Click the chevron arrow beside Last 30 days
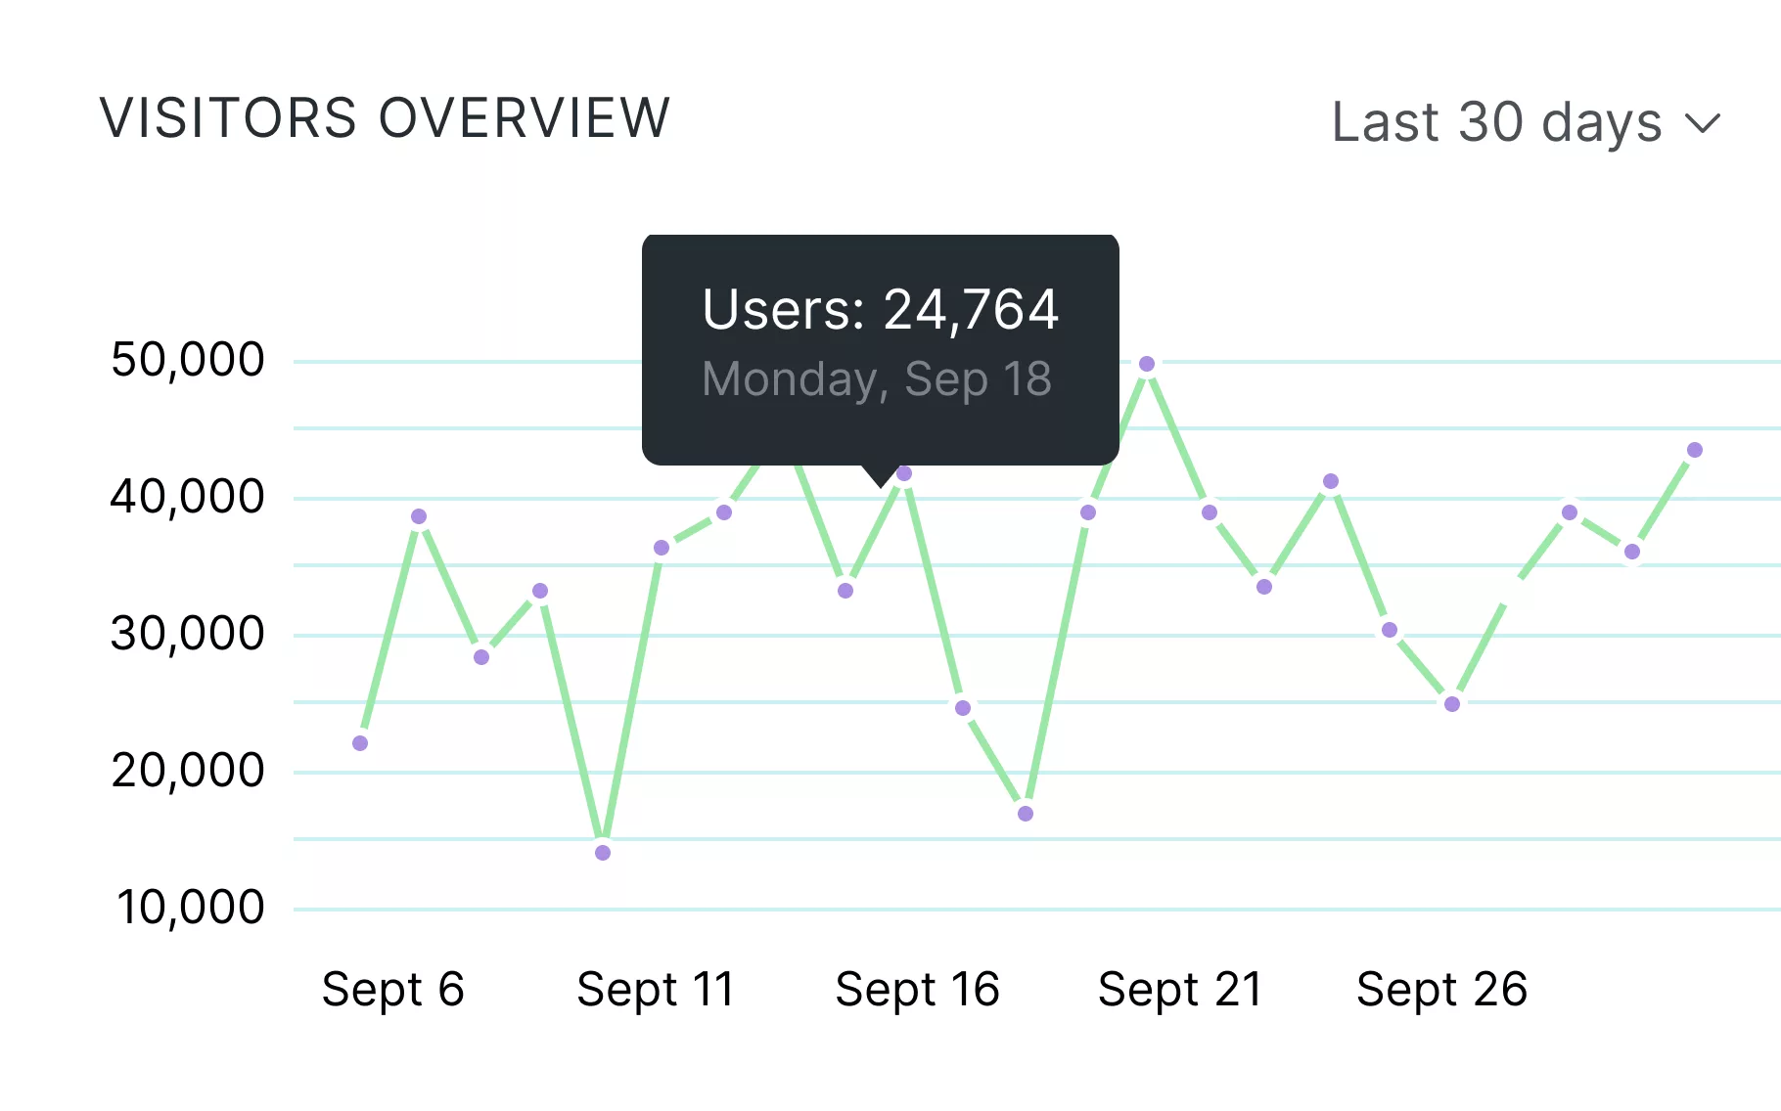Viewport: 1781px width, 1111px height. pyautogui.click(x=1703, y=124)
